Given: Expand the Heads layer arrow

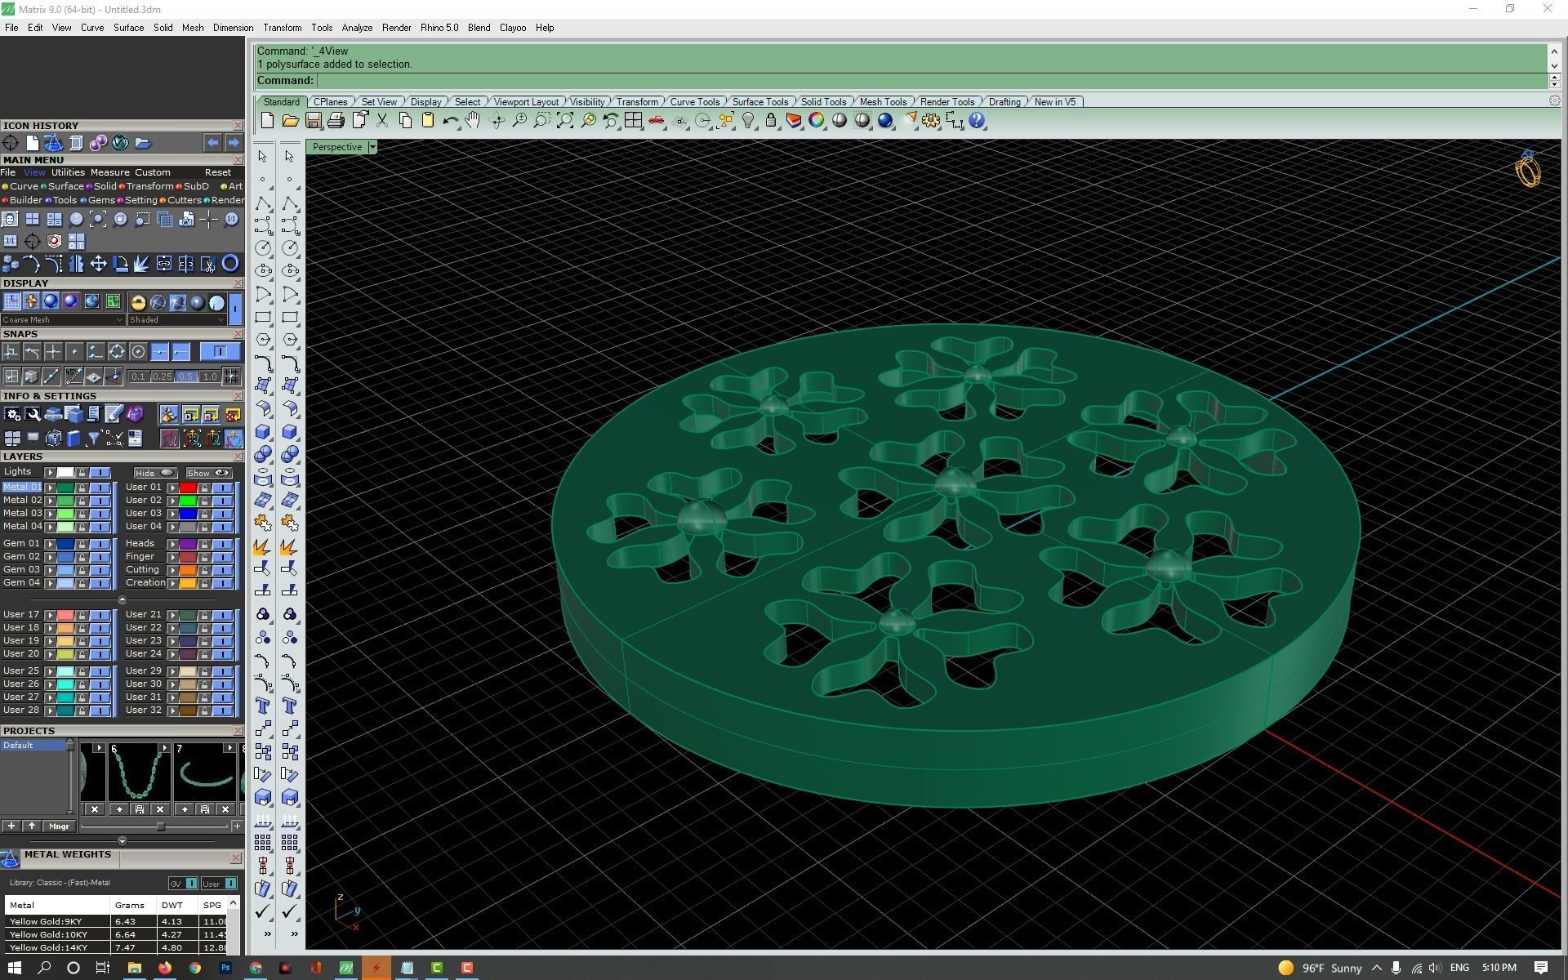Looking at the screenshot, I should pos(172,544).
